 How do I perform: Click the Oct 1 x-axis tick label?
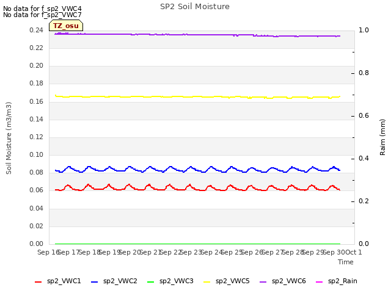(354, 252)
